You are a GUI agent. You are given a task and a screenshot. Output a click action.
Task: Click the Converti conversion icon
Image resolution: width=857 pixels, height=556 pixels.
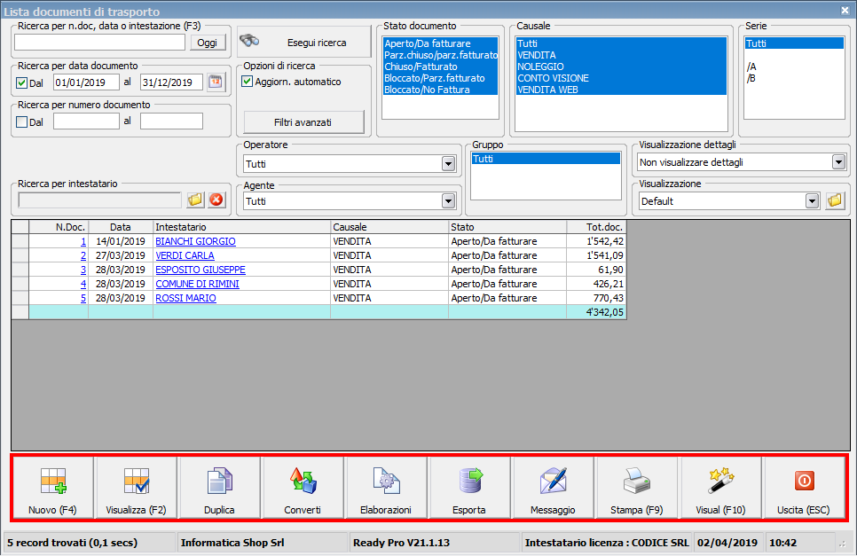(303, 482)
